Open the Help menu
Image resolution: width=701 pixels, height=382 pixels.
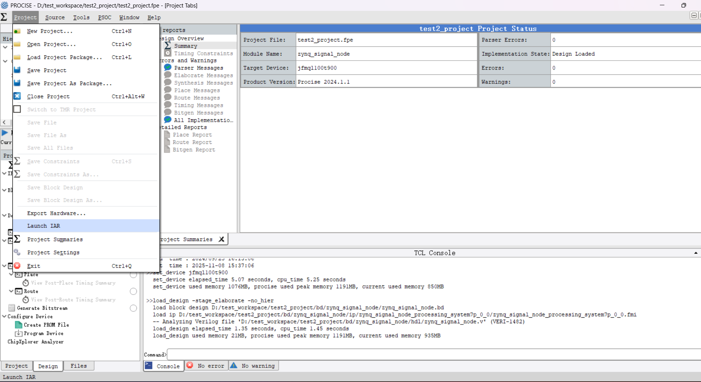click(154, 18)
